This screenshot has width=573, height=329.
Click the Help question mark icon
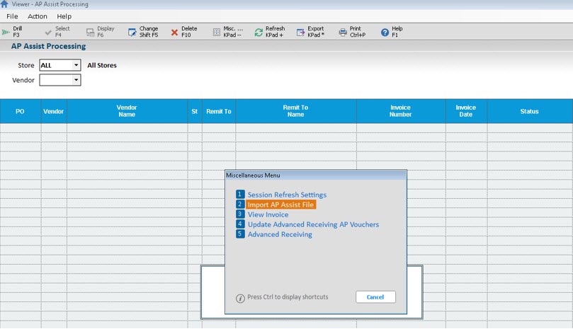(385, 32)
